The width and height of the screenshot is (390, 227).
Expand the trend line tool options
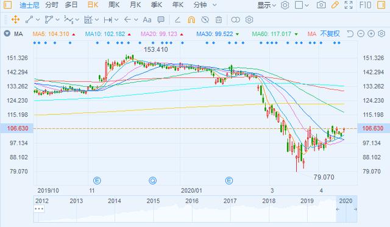pos(38,20)
